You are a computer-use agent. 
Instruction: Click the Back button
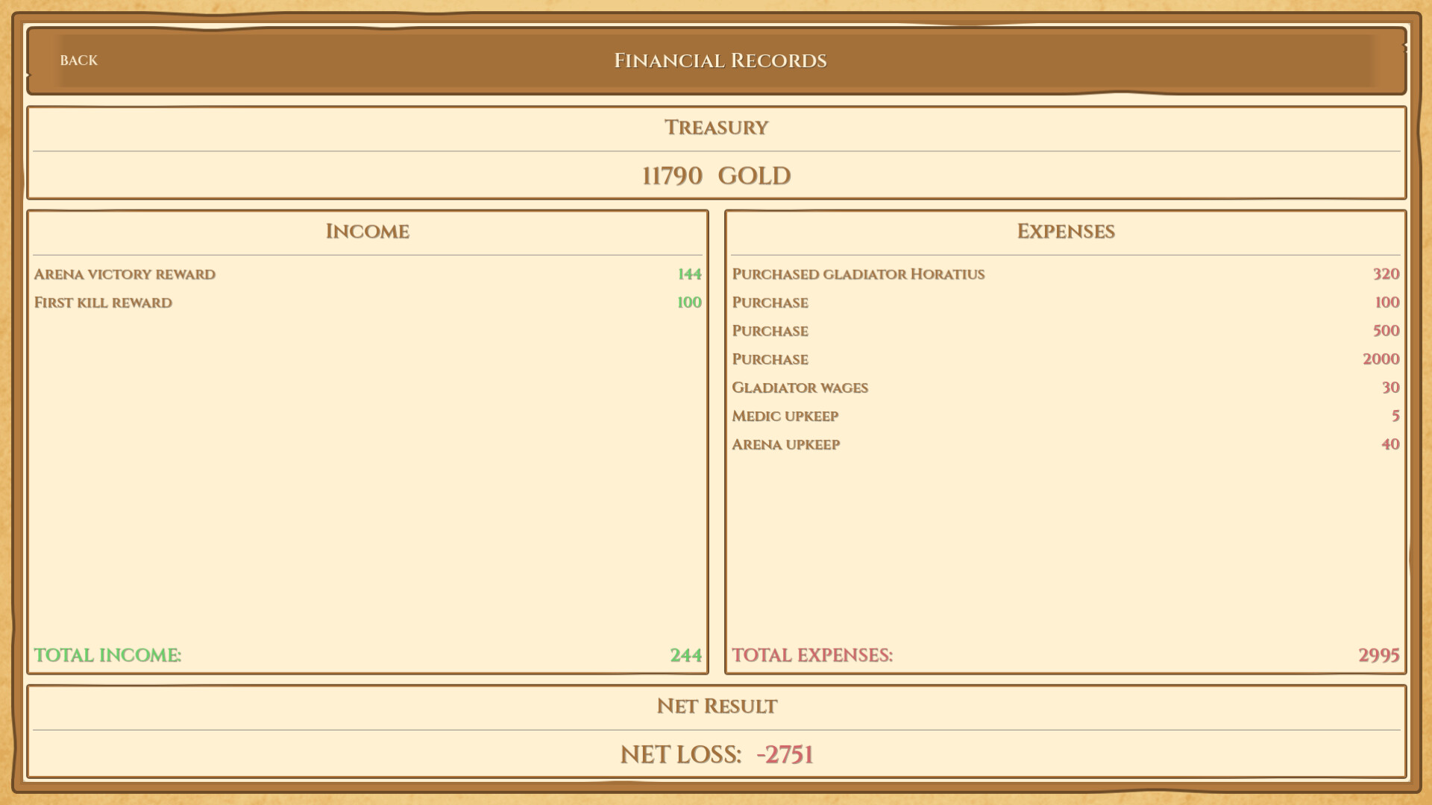point(78,60)
